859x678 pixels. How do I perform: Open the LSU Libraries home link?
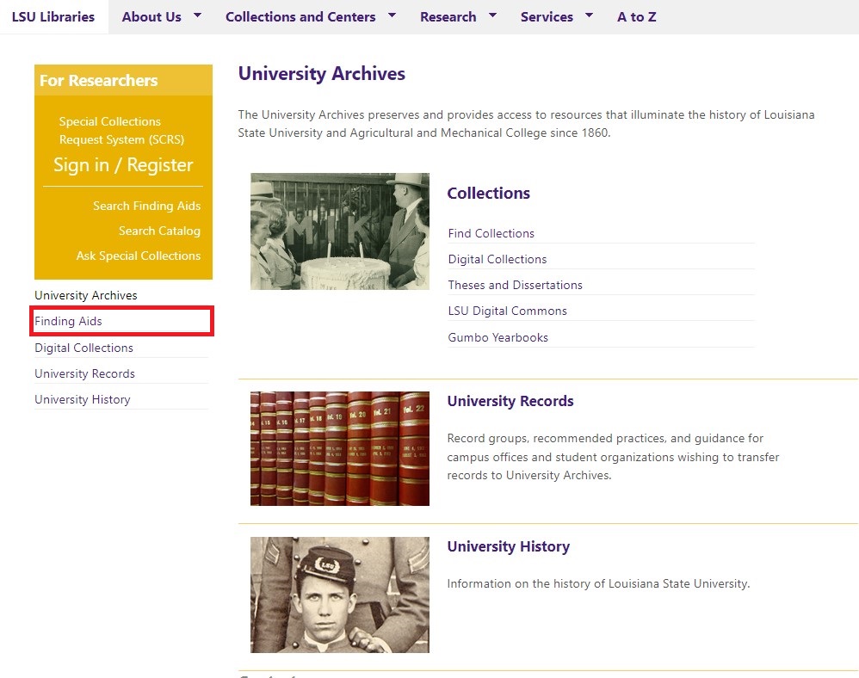click(53, 17)
